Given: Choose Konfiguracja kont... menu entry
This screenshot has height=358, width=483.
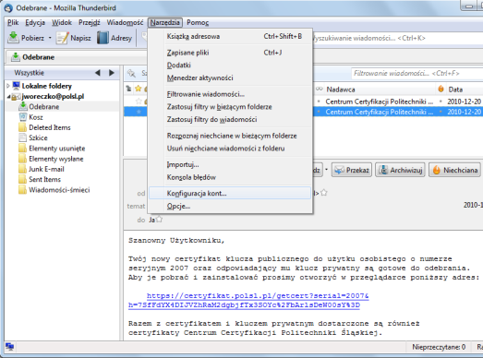Looking at the screenshot, I should coord(230,194).
